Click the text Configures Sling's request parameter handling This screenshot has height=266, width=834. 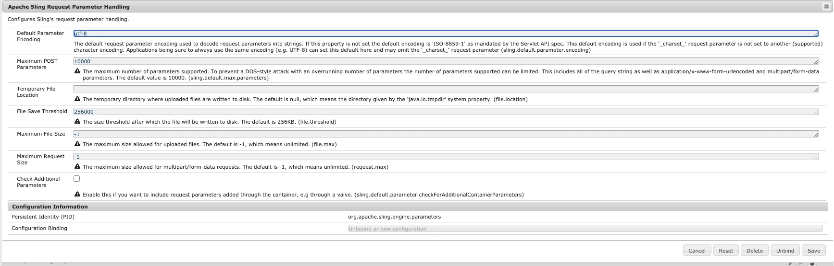(x=68, y=19)
